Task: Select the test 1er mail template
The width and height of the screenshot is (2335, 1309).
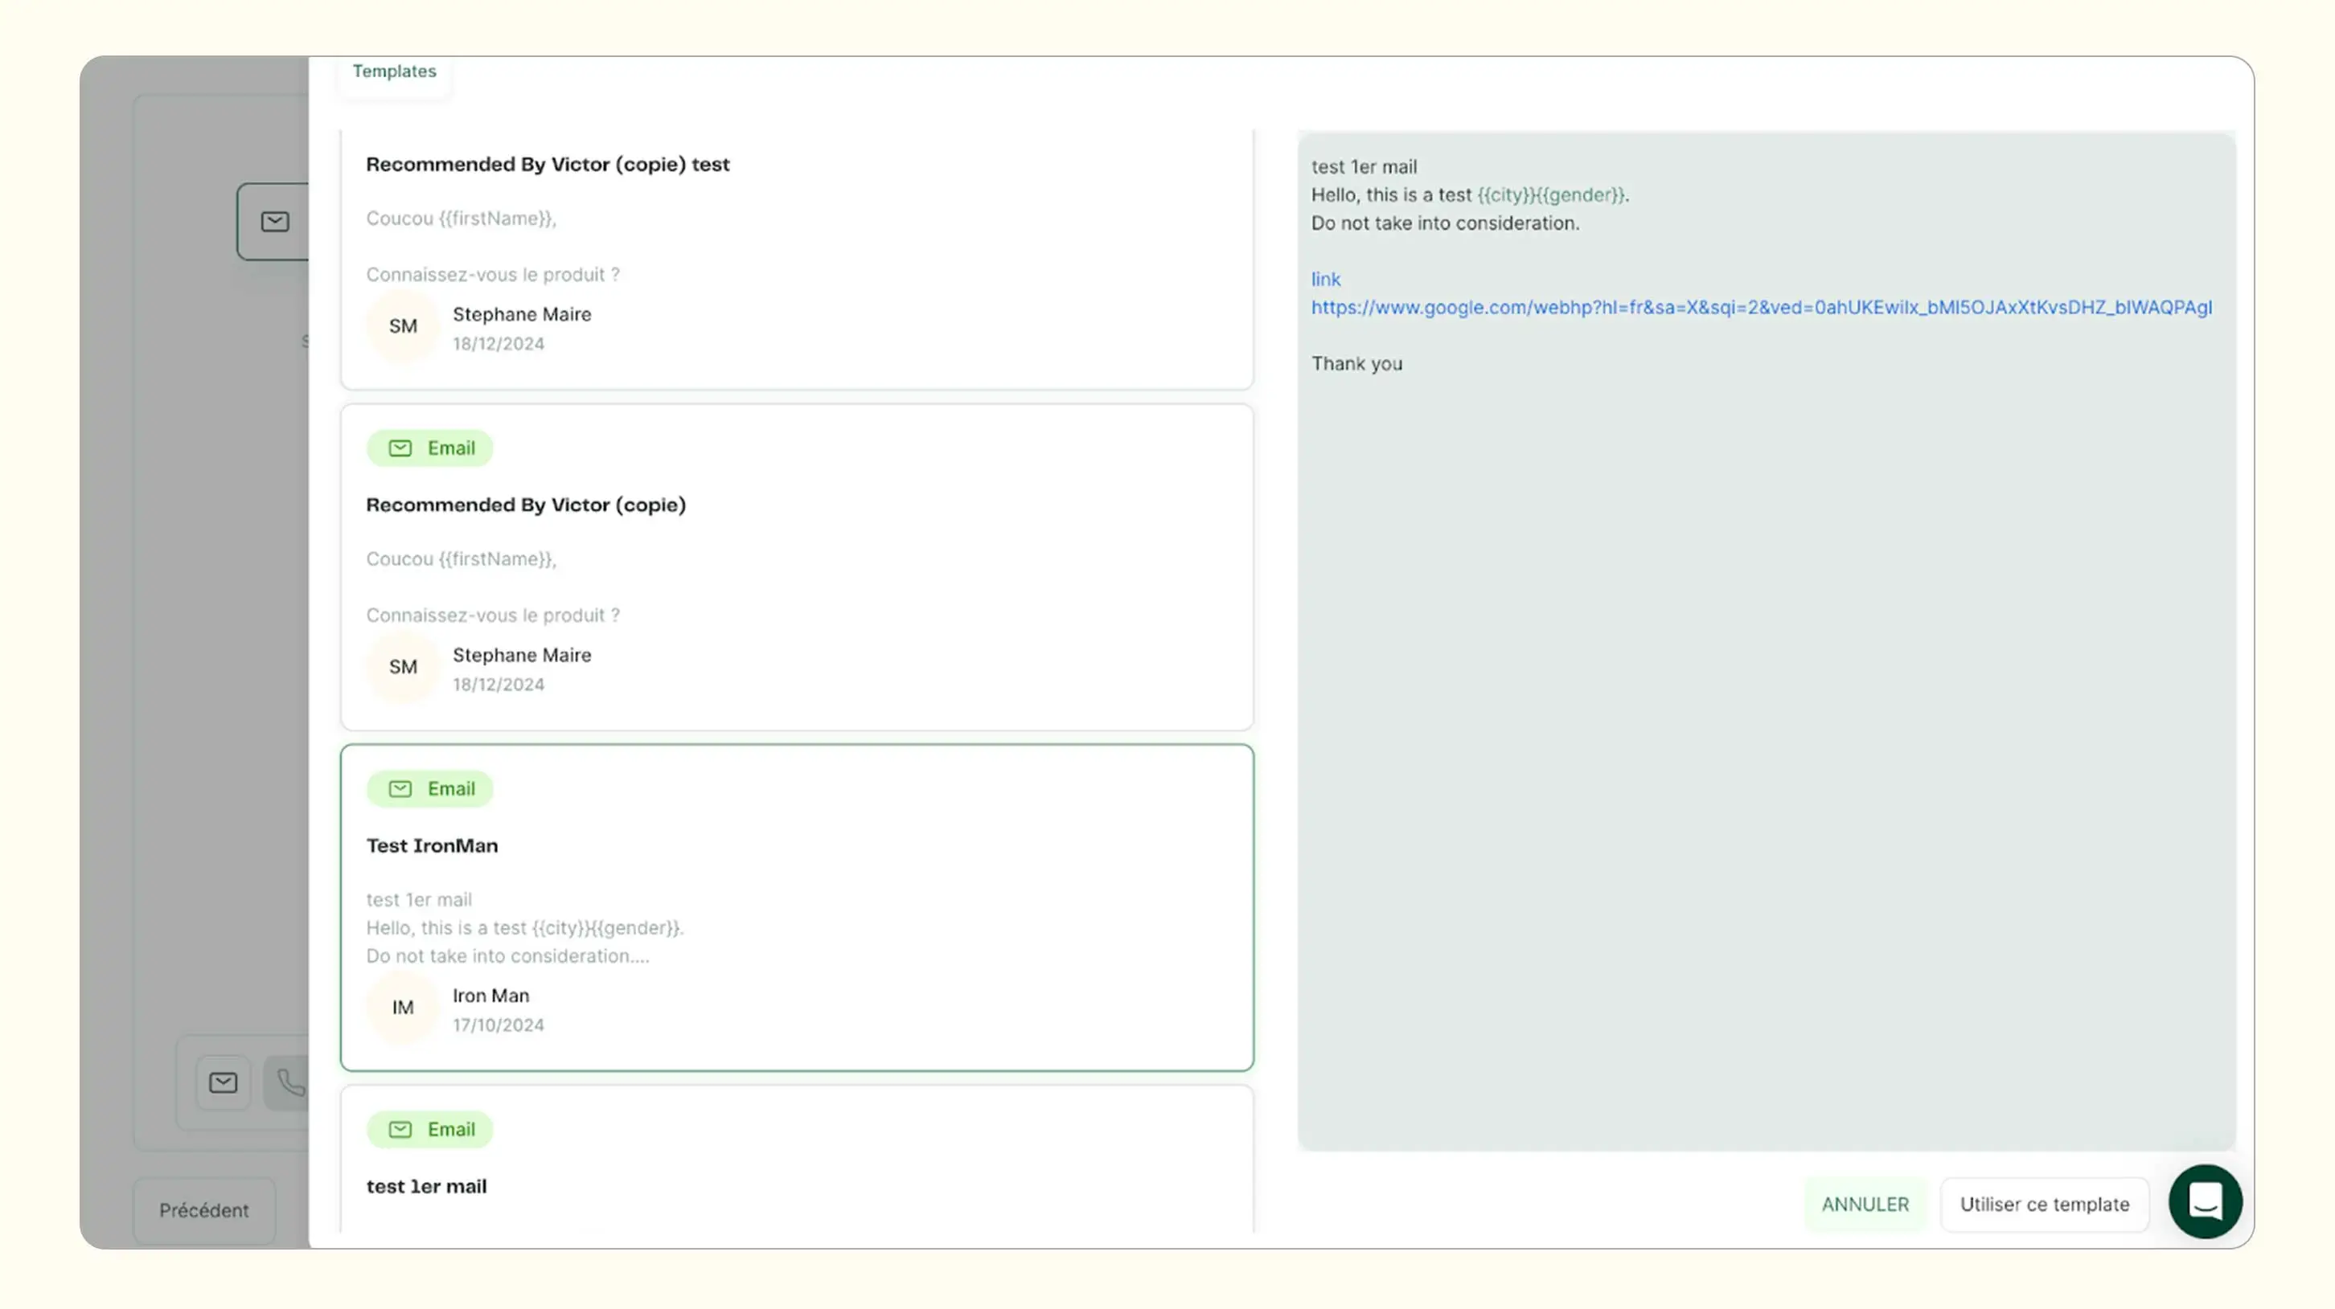Action: point(426,1186)
